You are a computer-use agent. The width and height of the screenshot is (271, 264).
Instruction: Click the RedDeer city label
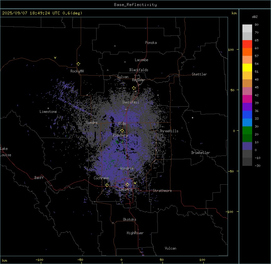139,80
